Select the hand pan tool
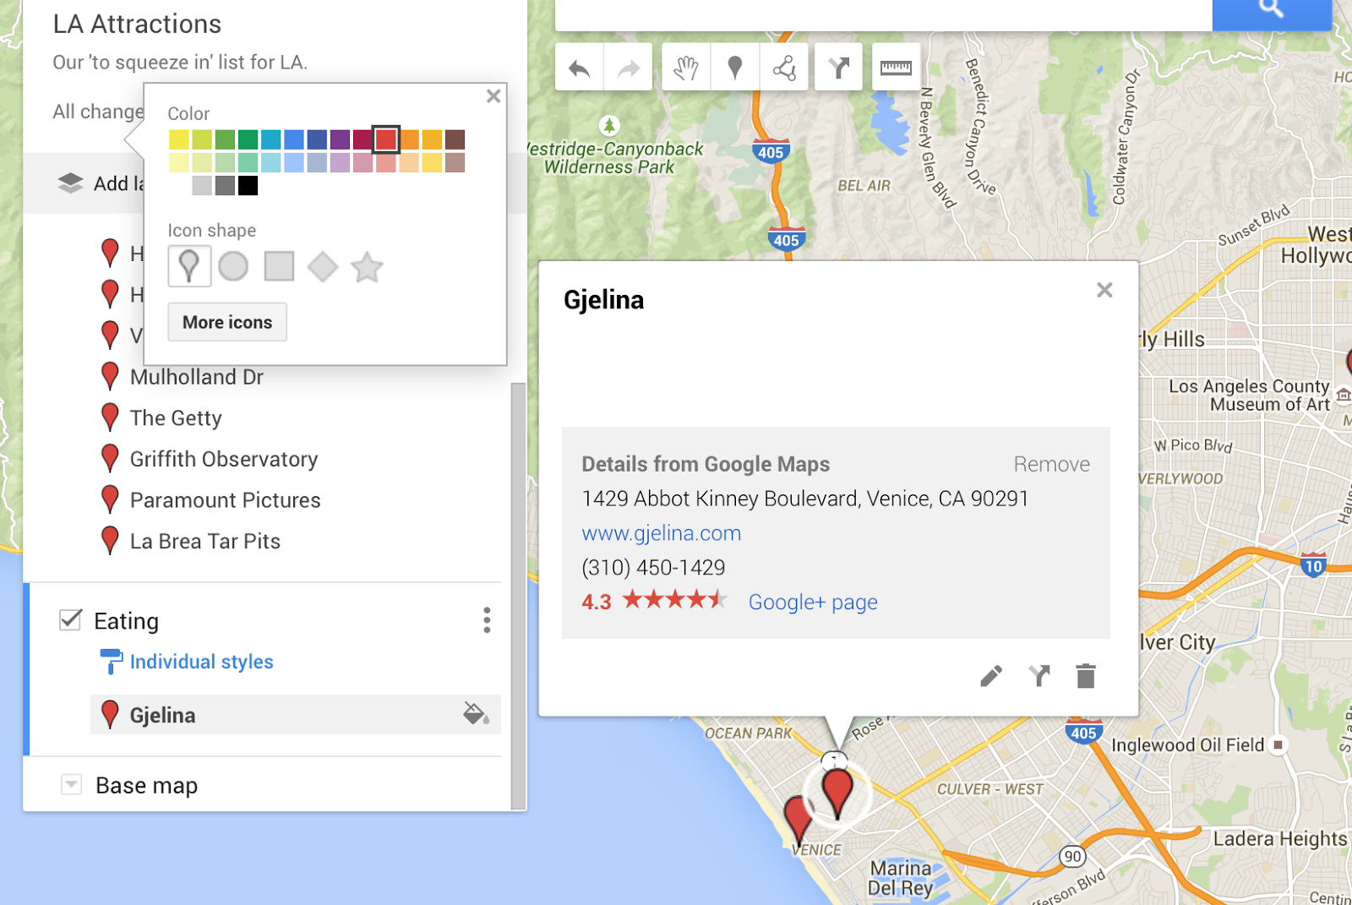 click(x=686, y=68)
